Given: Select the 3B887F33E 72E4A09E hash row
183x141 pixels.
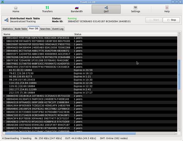Looking at the screenshot, I should 90,60.
